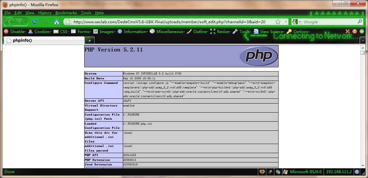Click the PHP Version 5.2.11 heading
This screenshot has width=368, height=178.
tap(114, 50)
